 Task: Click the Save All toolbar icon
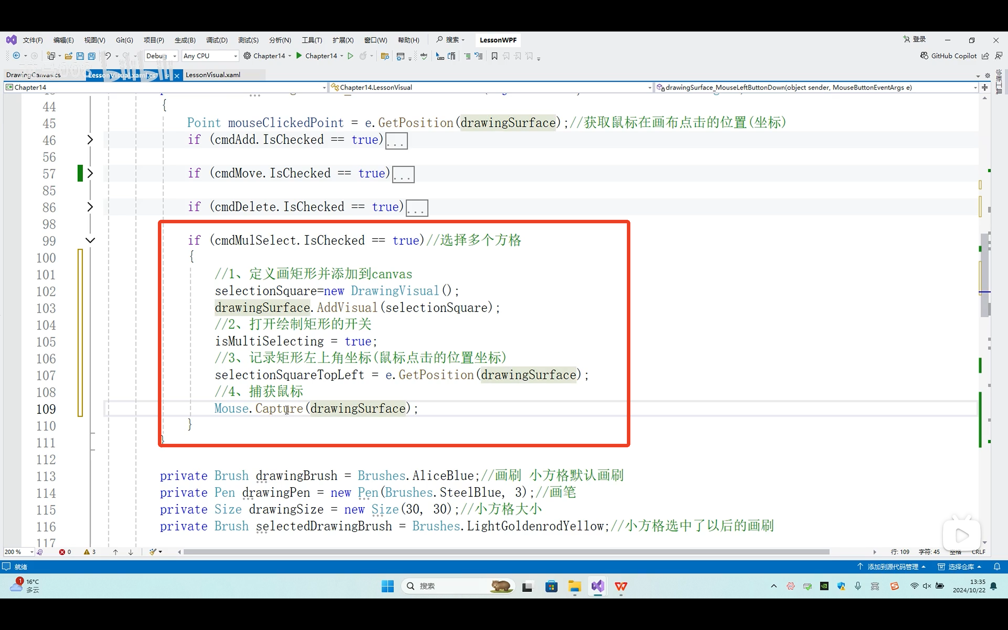[x=92, y=56]
